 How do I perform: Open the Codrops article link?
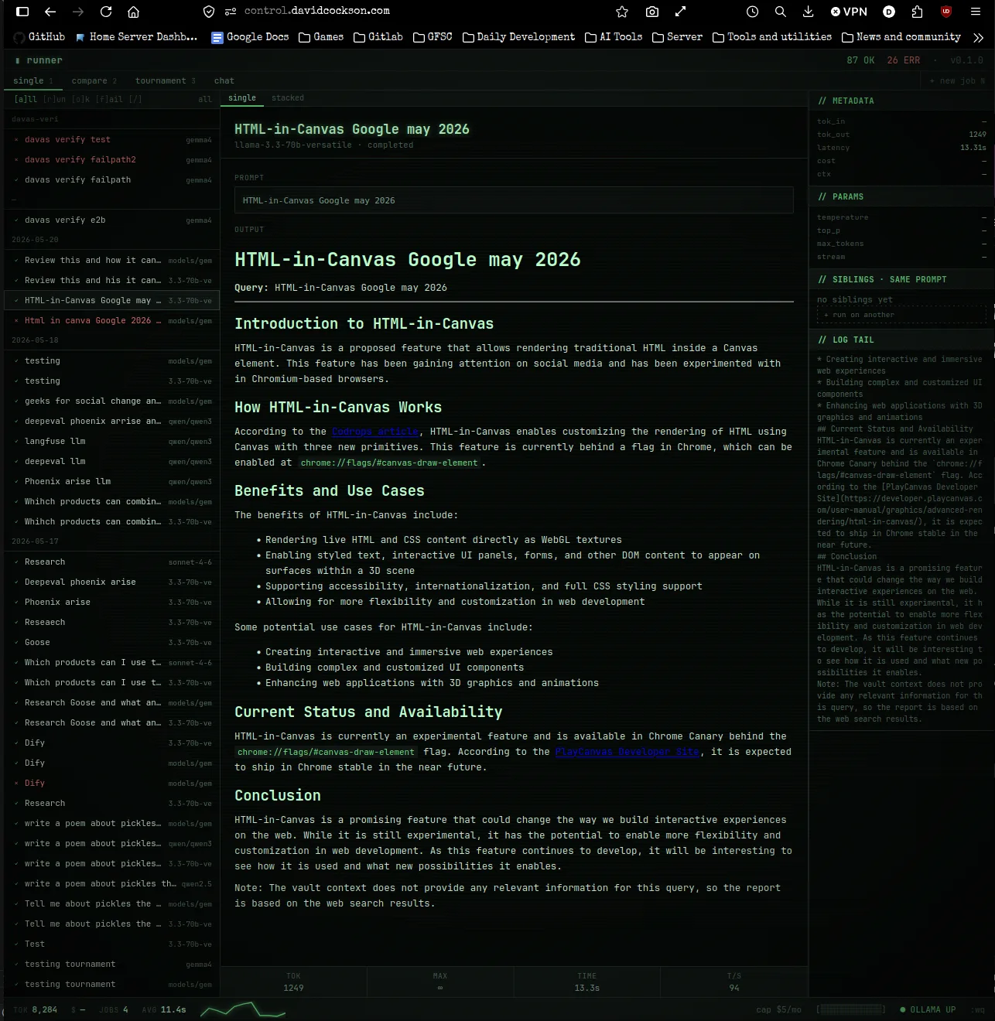pyautogui.click(x=375, y=432)
